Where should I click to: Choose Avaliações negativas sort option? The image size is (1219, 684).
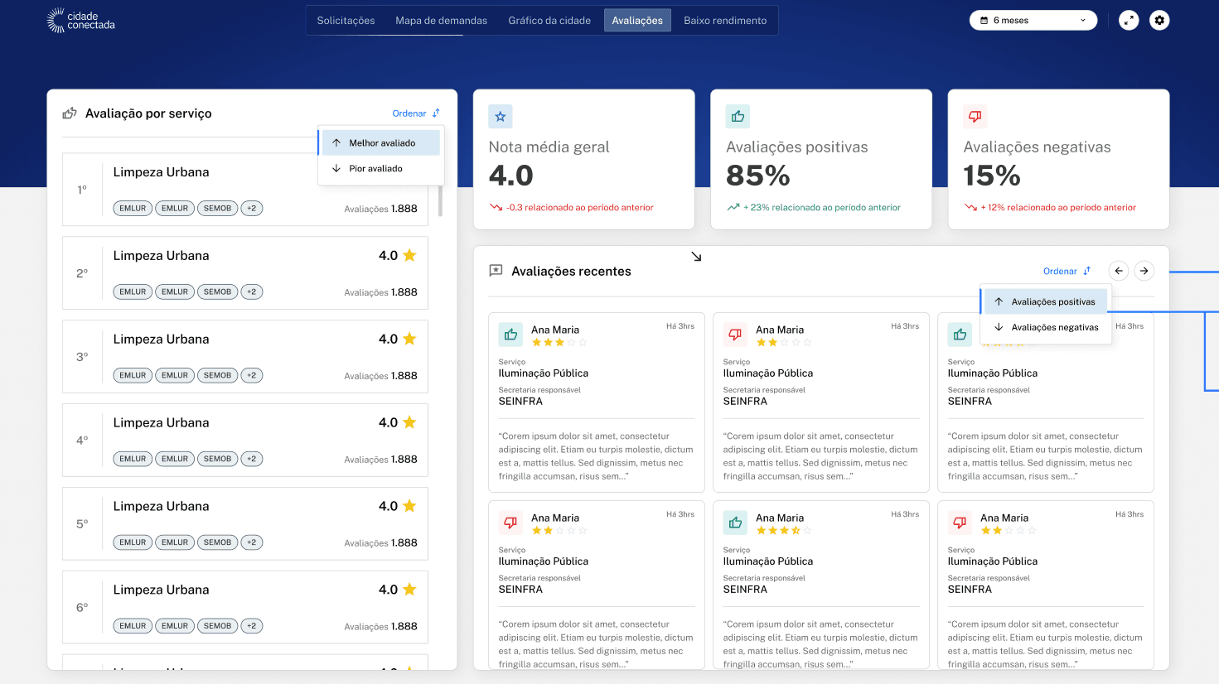pos(1045,327)
